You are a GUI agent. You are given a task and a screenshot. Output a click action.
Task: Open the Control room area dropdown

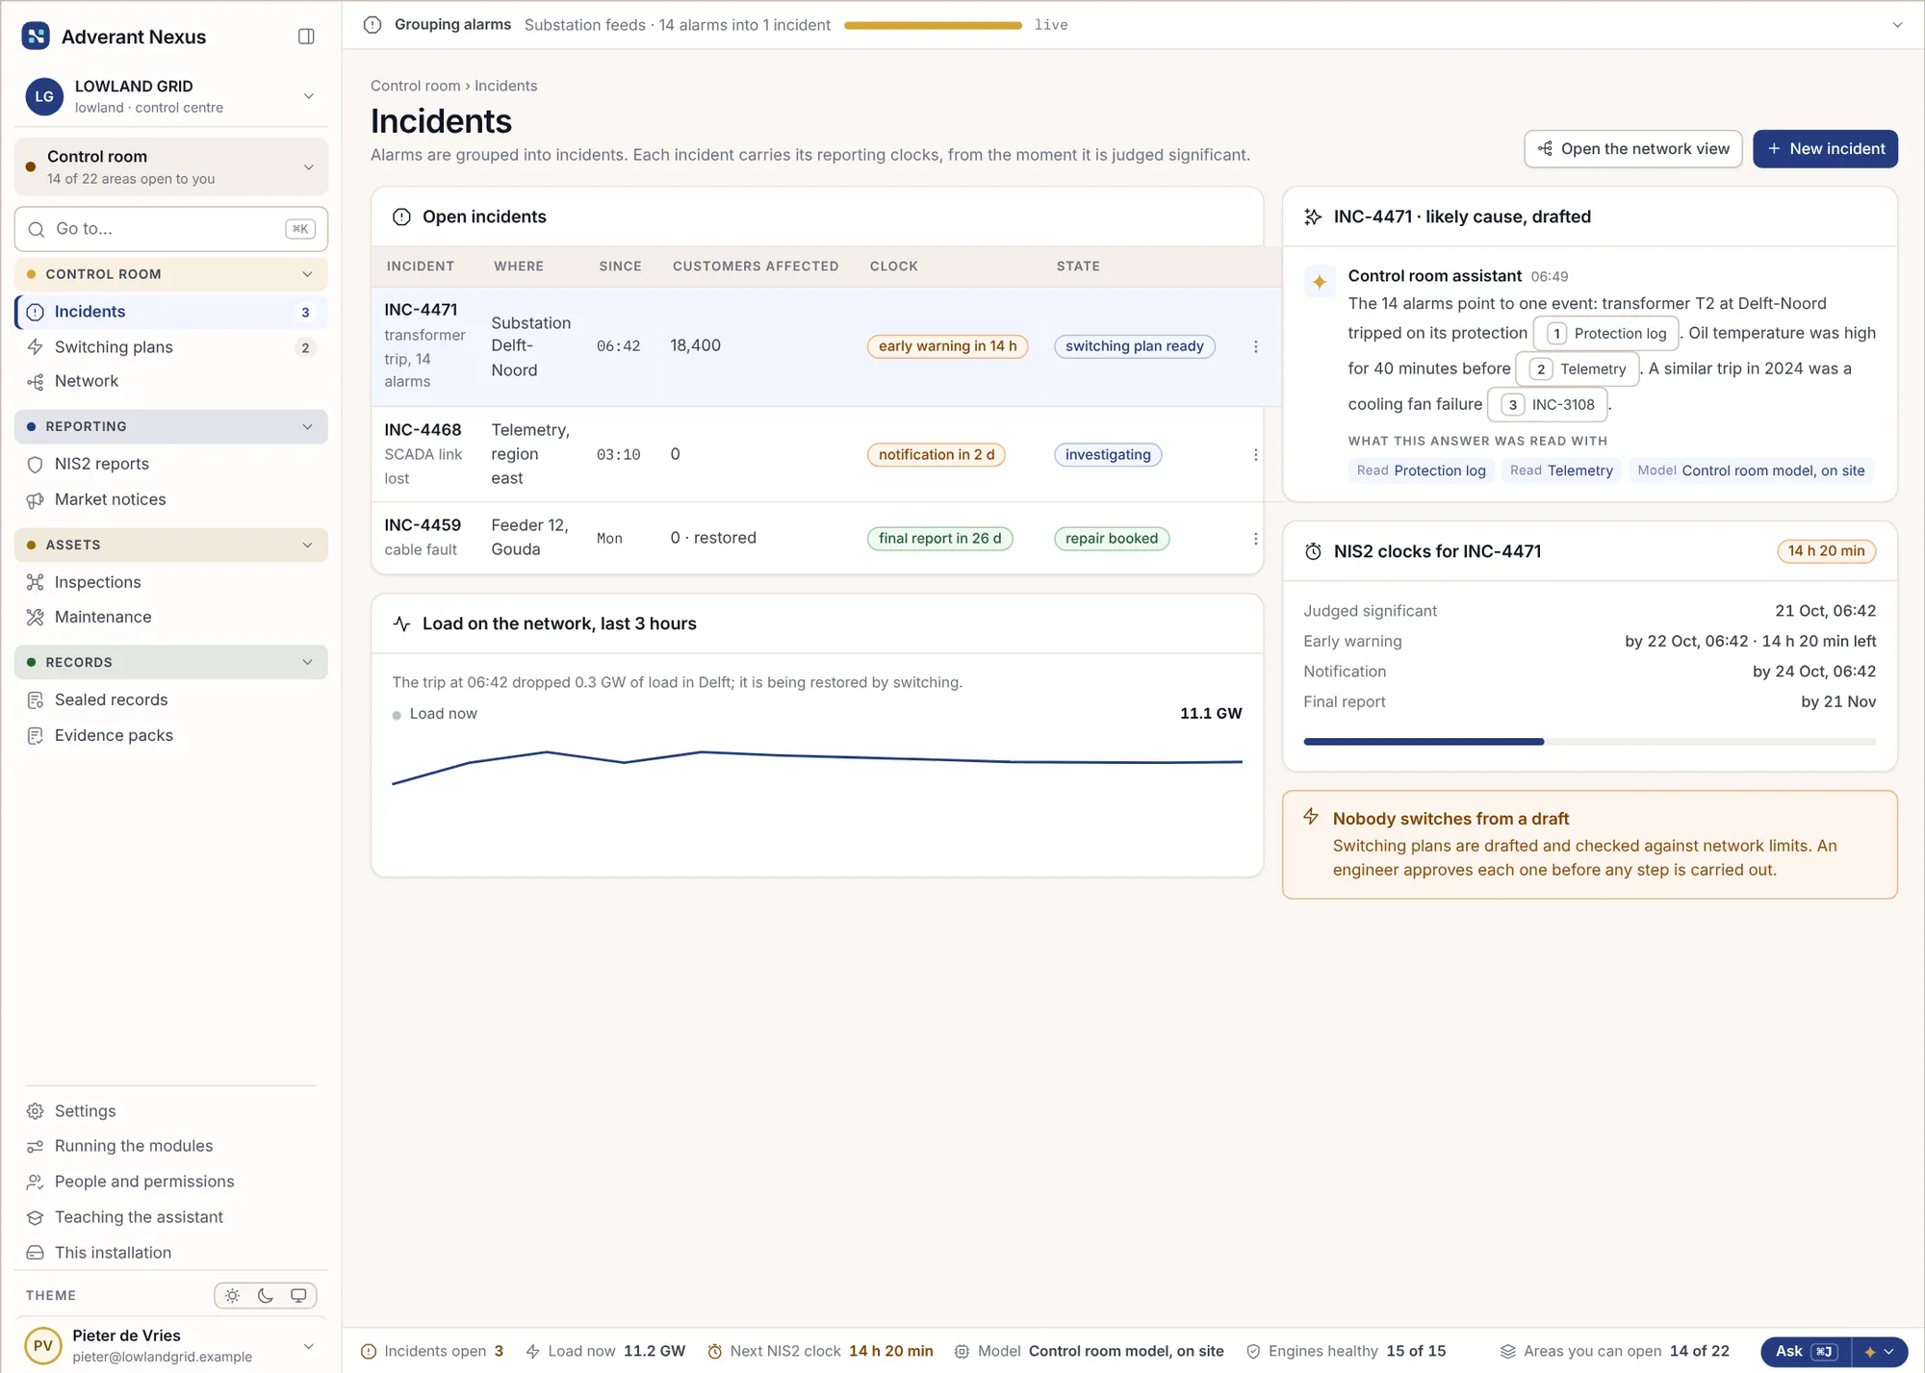click(x=171, y=166)
